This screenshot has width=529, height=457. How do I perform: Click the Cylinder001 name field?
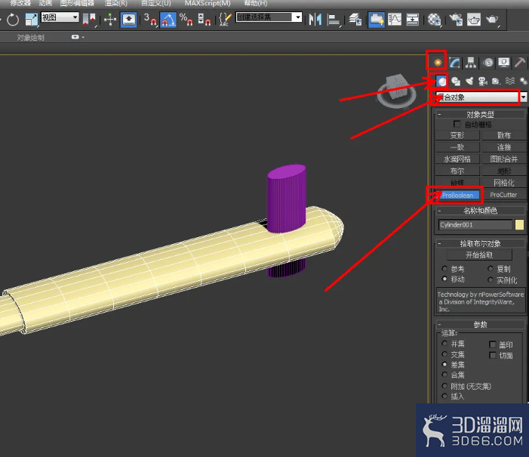click(x=475, y=224)
